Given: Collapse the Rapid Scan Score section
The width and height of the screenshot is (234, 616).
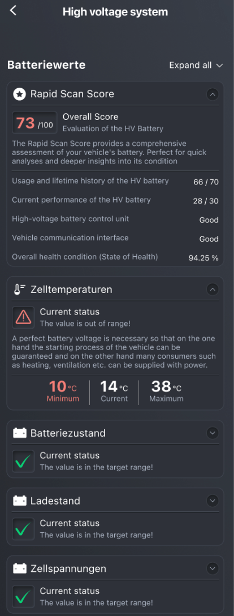Looking at the screenshot, I should [213, 94].
